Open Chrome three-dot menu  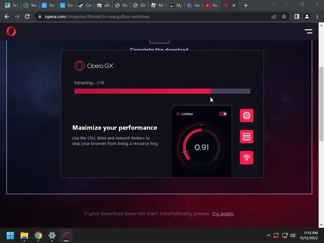tap(317, 16)
